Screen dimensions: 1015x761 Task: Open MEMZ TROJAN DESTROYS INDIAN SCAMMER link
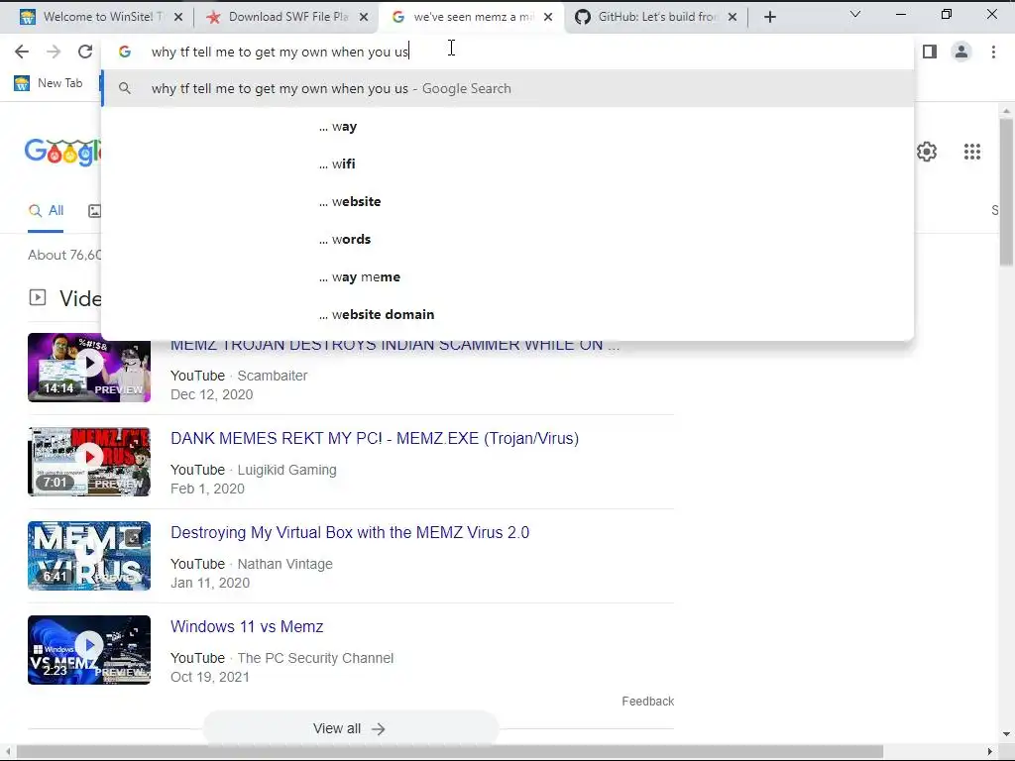(x=395, y=346)
